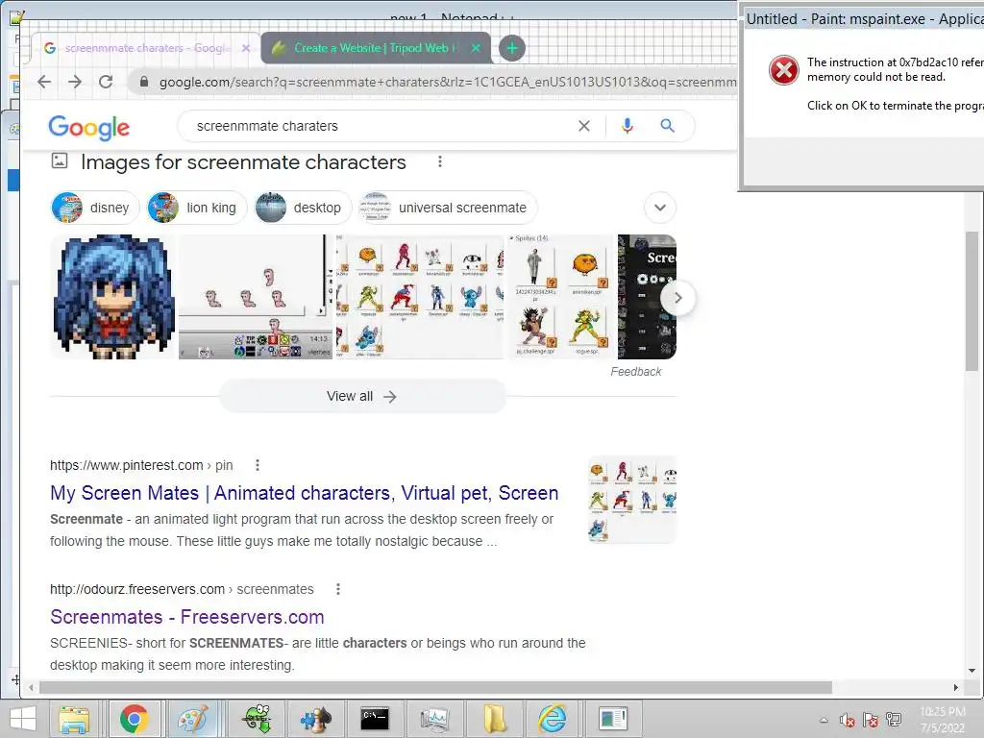
Task: Open the Pinterest result thumbnail image
Action: point(632,500)
